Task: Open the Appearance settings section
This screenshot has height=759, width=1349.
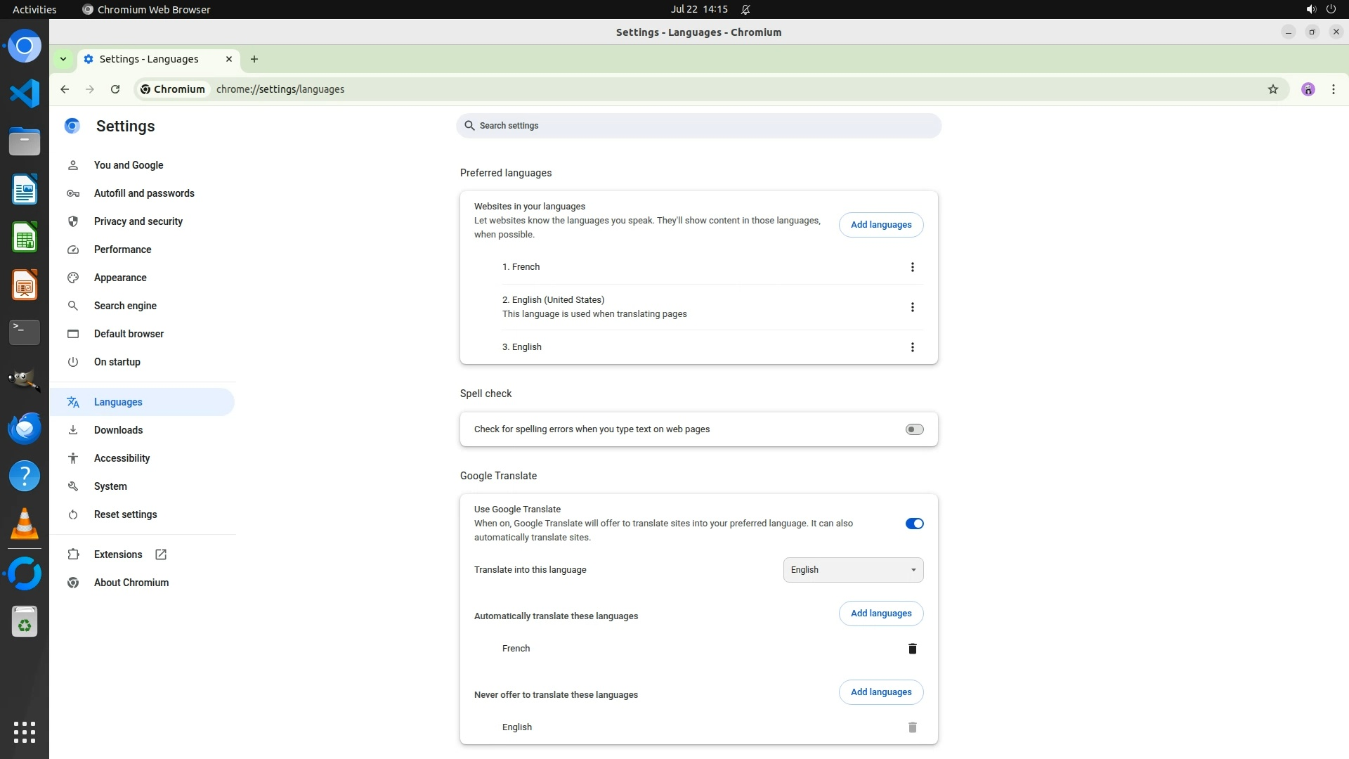Action: [120, 278]
